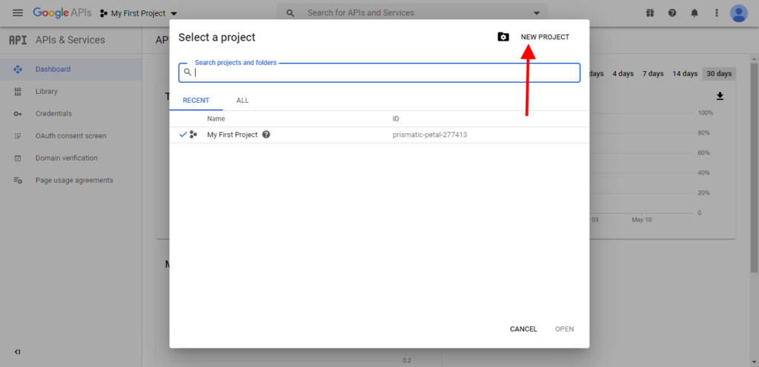Click the ID column header

coord(396,119)
